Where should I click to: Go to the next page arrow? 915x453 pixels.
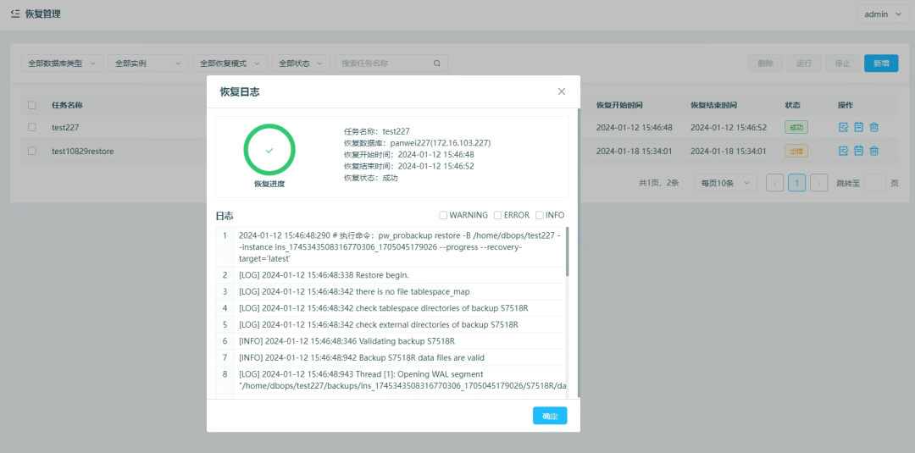818,183
